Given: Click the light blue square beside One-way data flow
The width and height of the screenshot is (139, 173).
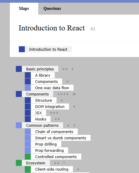Looking at the screenshot, I should point(28,88).
